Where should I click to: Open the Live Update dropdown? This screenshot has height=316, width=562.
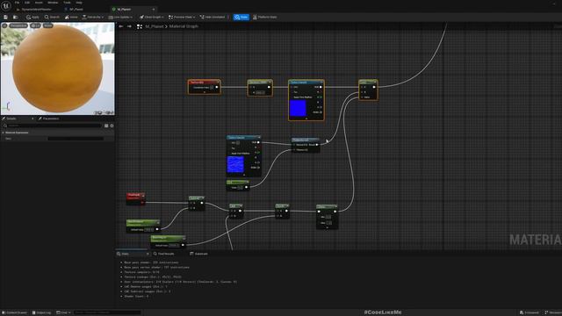120,17
